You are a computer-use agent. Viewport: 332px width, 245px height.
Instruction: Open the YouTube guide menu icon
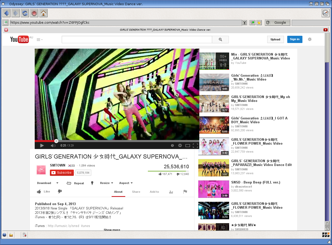pos(39,40)
